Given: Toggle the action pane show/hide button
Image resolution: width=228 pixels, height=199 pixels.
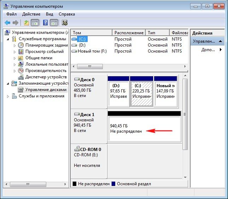Looking at the screenshot, I should [x=54, y=23].
